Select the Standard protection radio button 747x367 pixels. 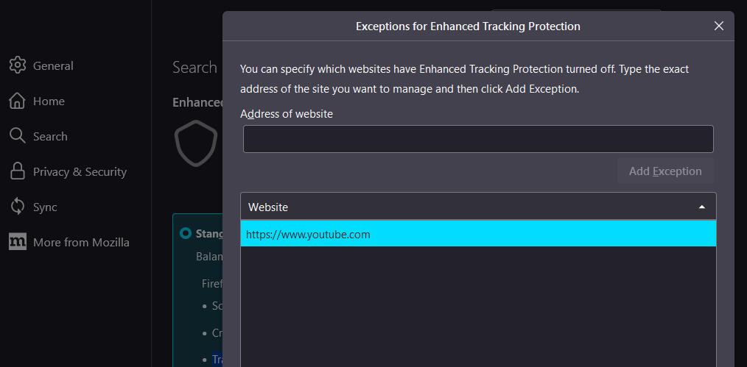pos(186,233)
